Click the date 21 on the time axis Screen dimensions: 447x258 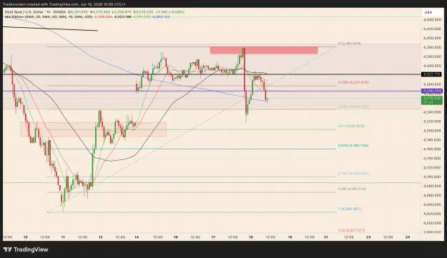click(326, 237)
